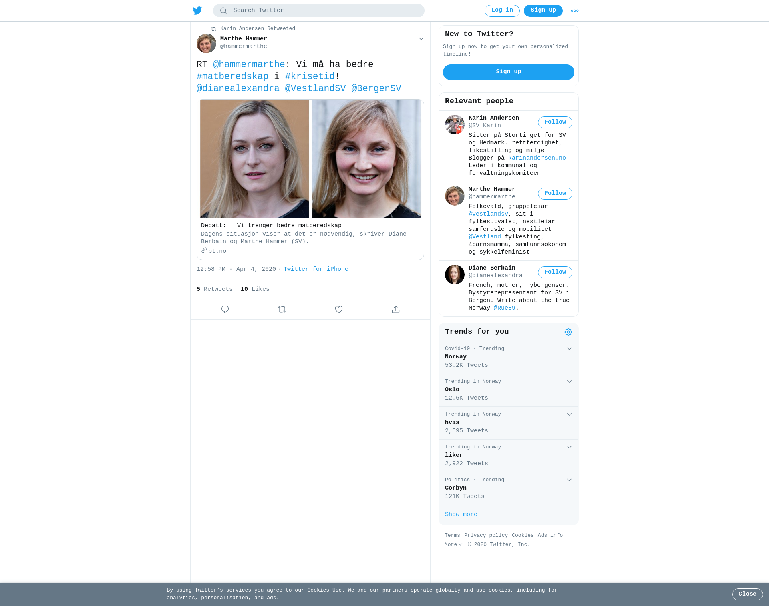The width and height of the screenshot is (769, 606).
Task: Open Trends settings gear icon
Action: [568, 332]
